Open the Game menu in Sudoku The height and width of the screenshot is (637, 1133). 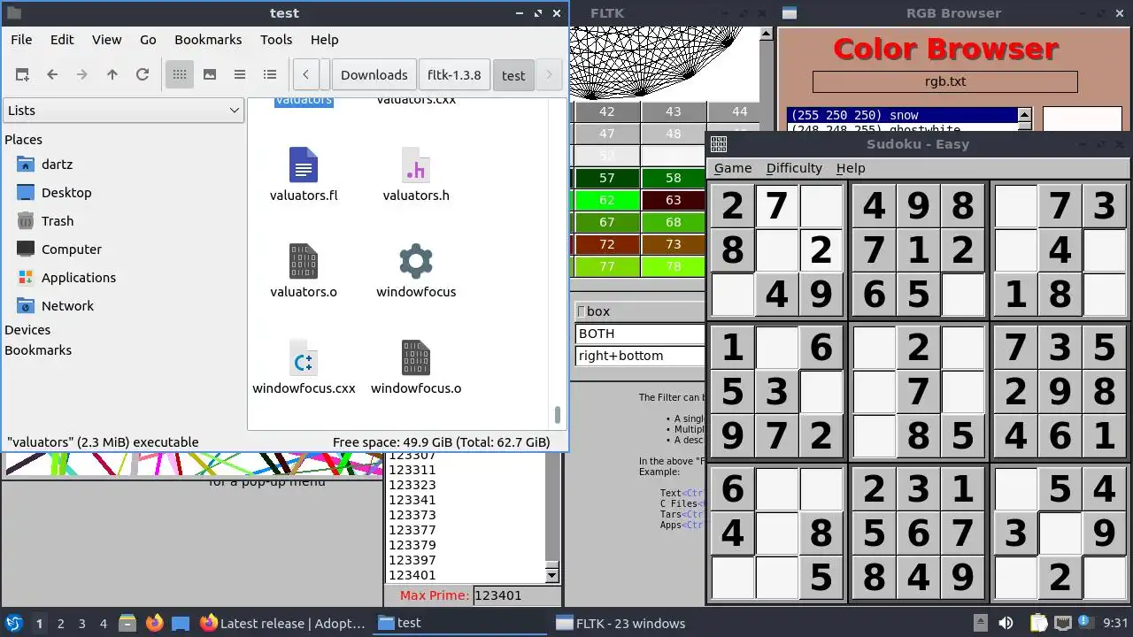[x=733, y=168]
